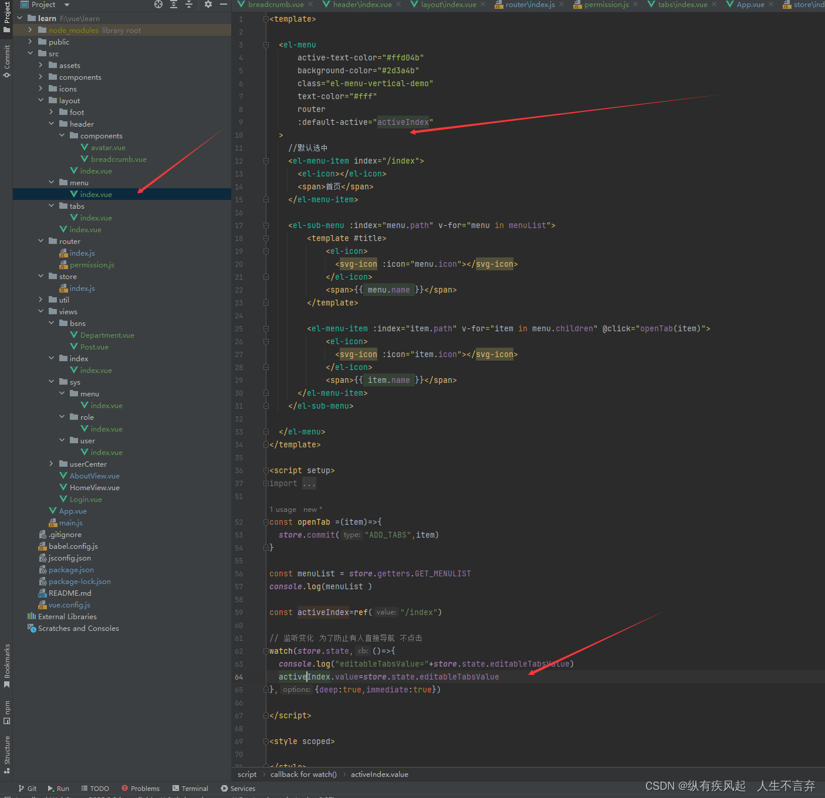Select README.md in project tree
This screenshot has width=825, height=798.
[70, 593]
